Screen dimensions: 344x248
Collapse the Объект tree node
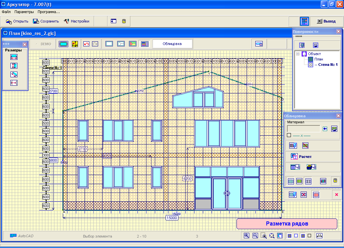(x=298, y=54)
